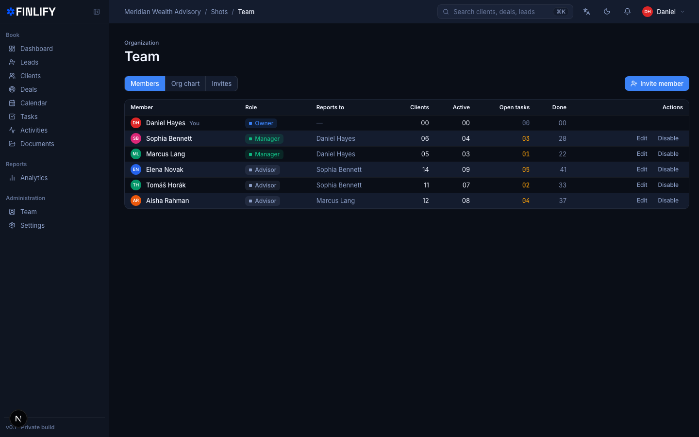Image resolution: width=699 pixels, height=437 pixels.
Task: Open the language translation switcher
Action: [586, 12]
